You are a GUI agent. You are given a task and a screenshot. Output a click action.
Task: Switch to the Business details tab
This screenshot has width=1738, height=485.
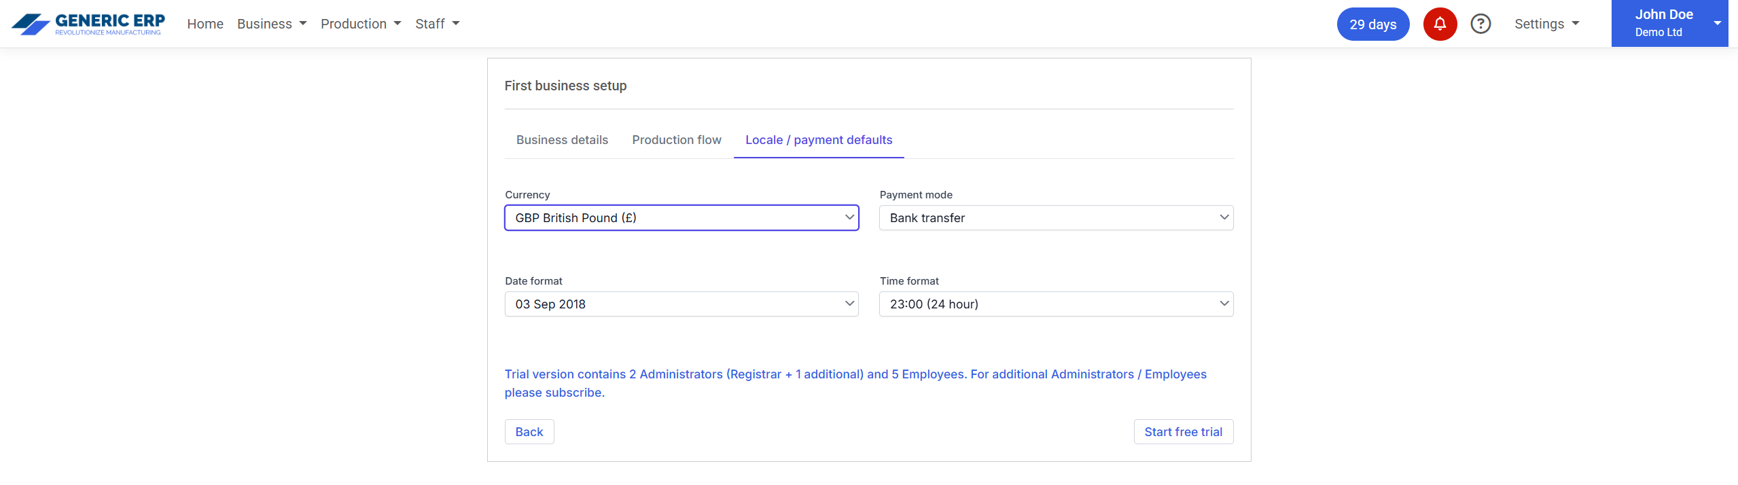[x=562, y=140]
